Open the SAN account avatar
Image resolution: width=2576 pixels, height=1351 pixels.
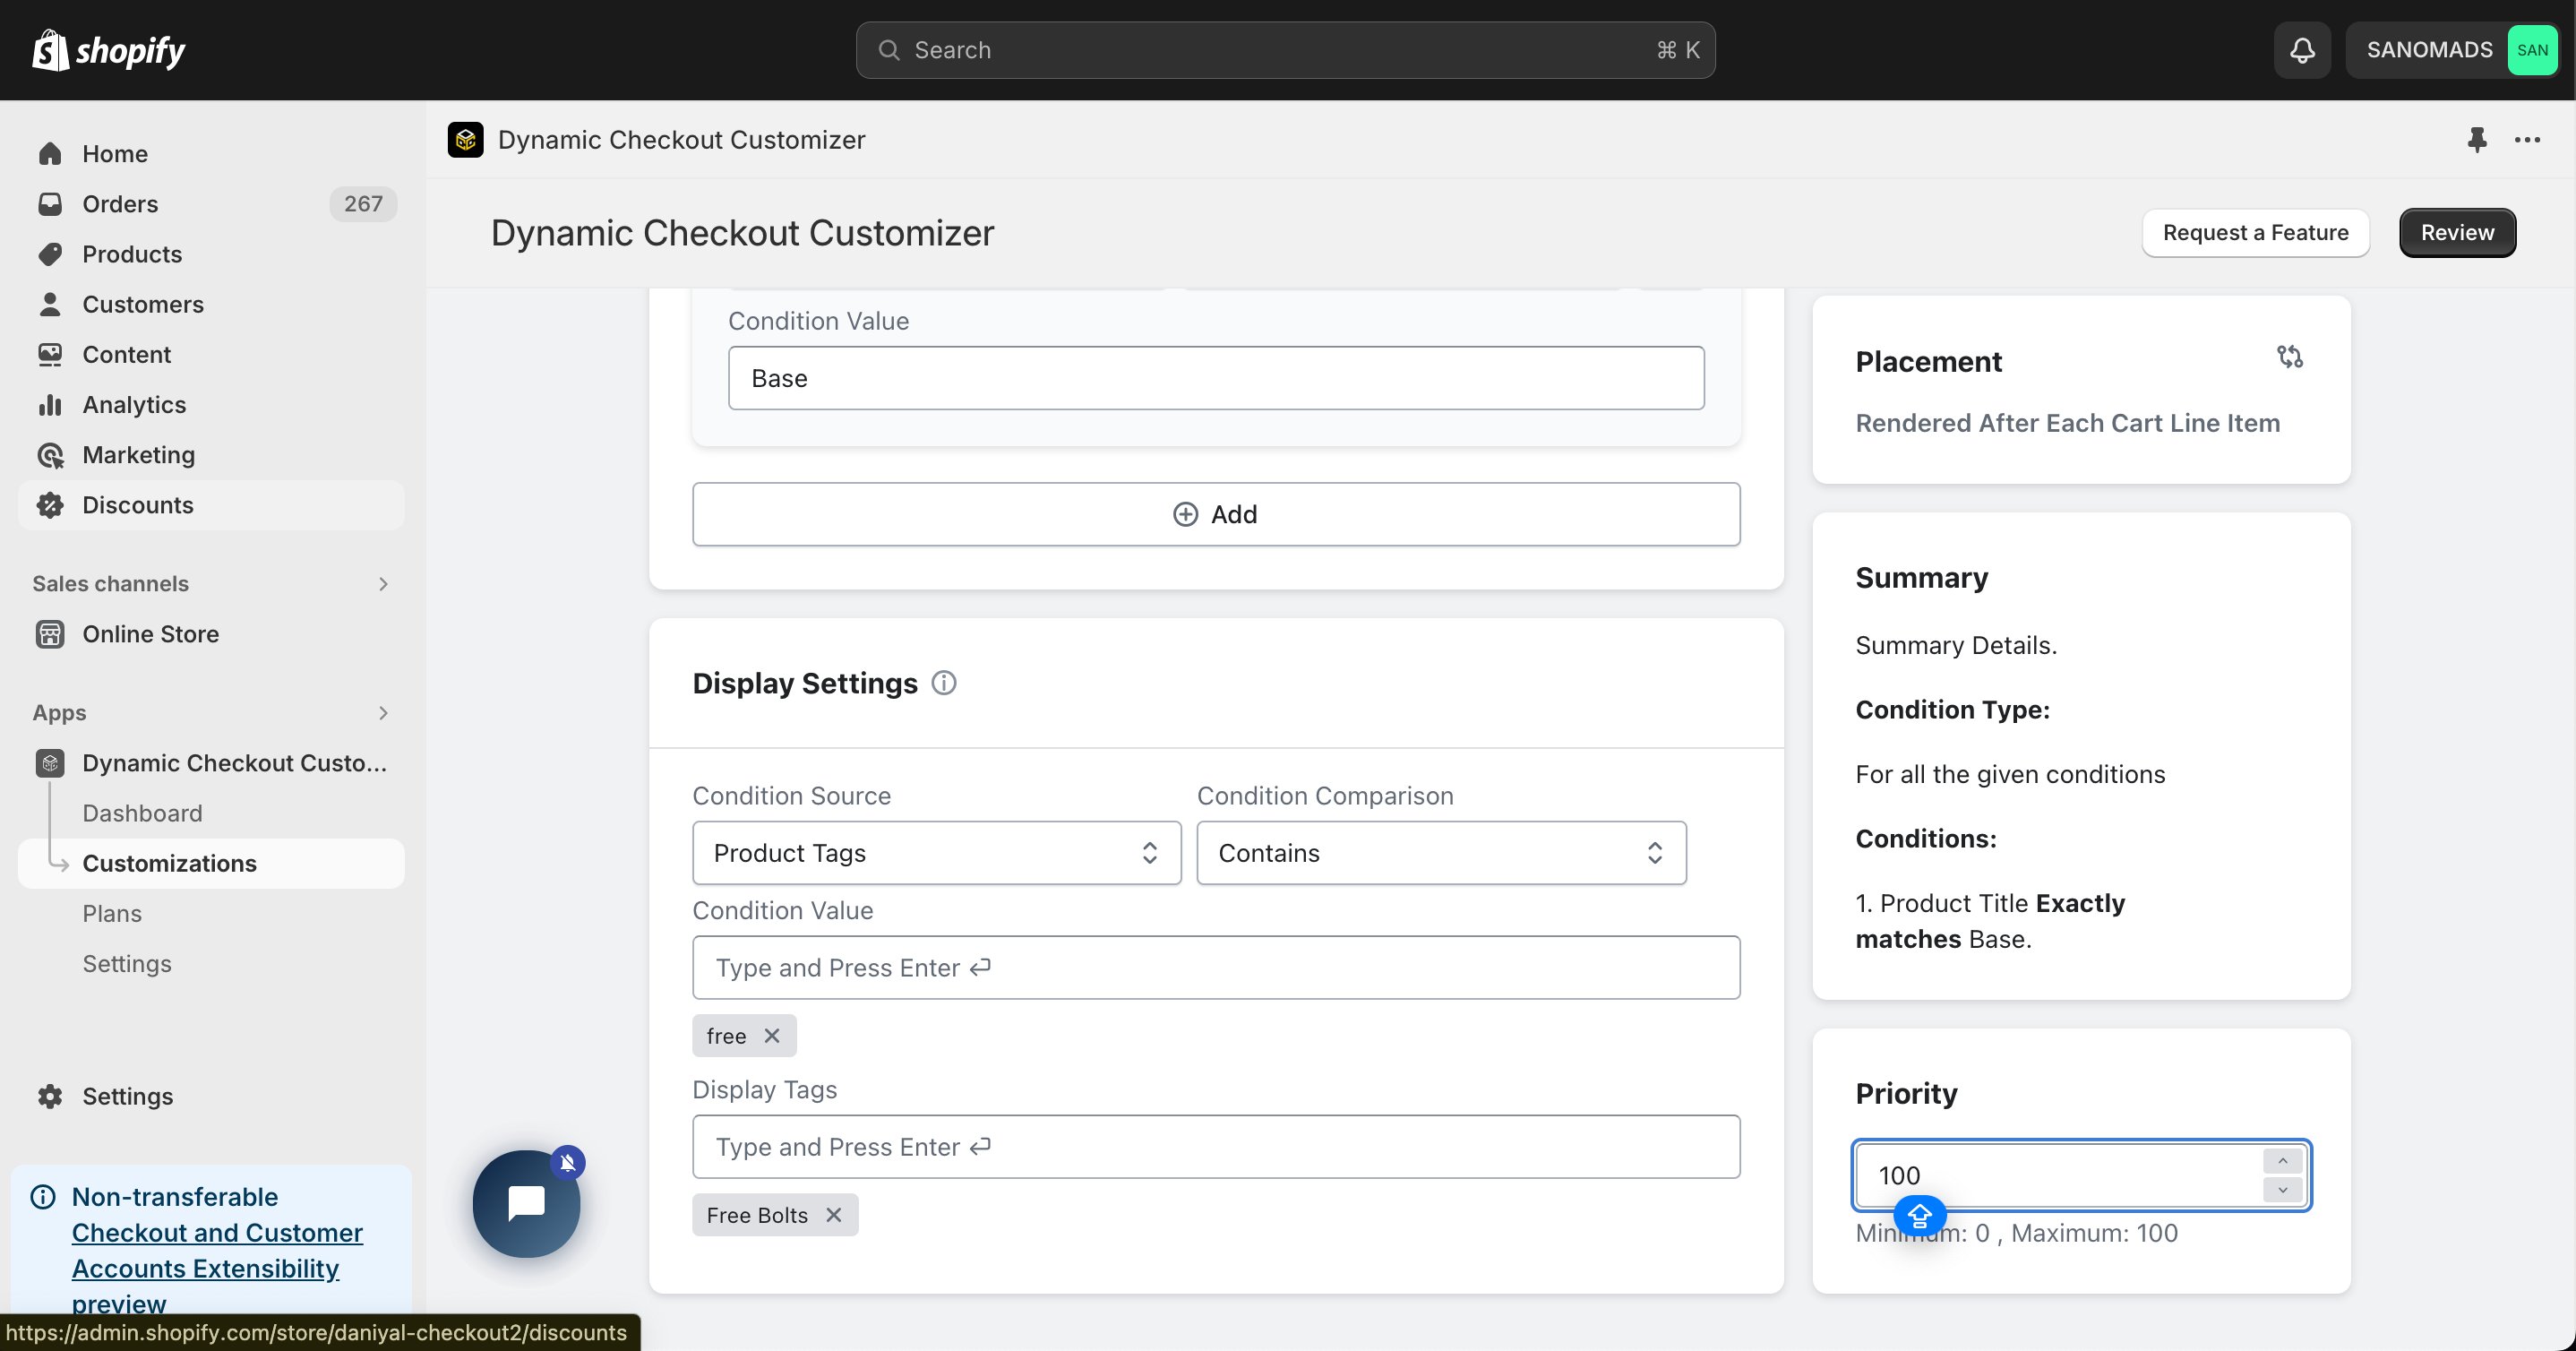coord(2532,50)
